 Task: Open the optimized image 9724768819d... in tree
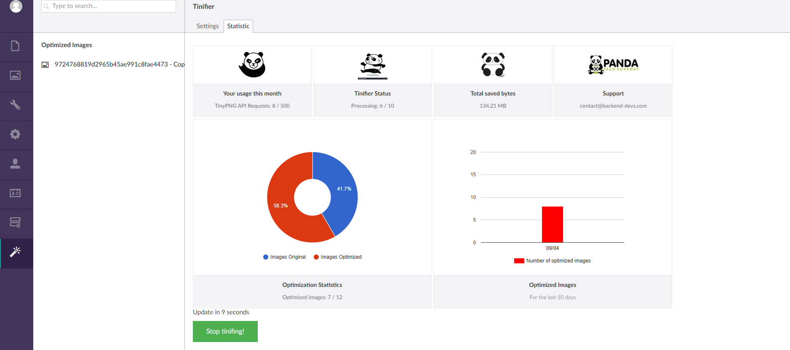pyautogui.click(x=119, y=64)
